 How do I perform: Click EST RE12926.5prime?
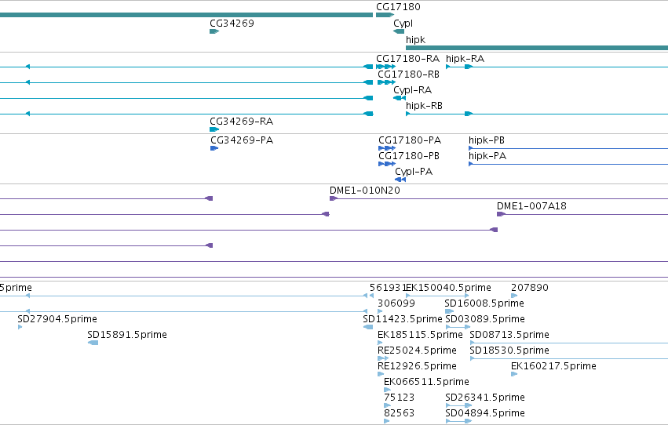pos(417,366)
